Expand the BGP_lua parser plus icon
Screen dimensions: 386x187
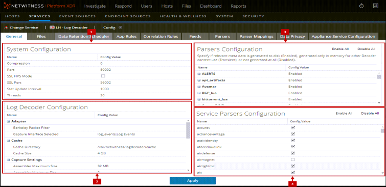click(199, 93)
